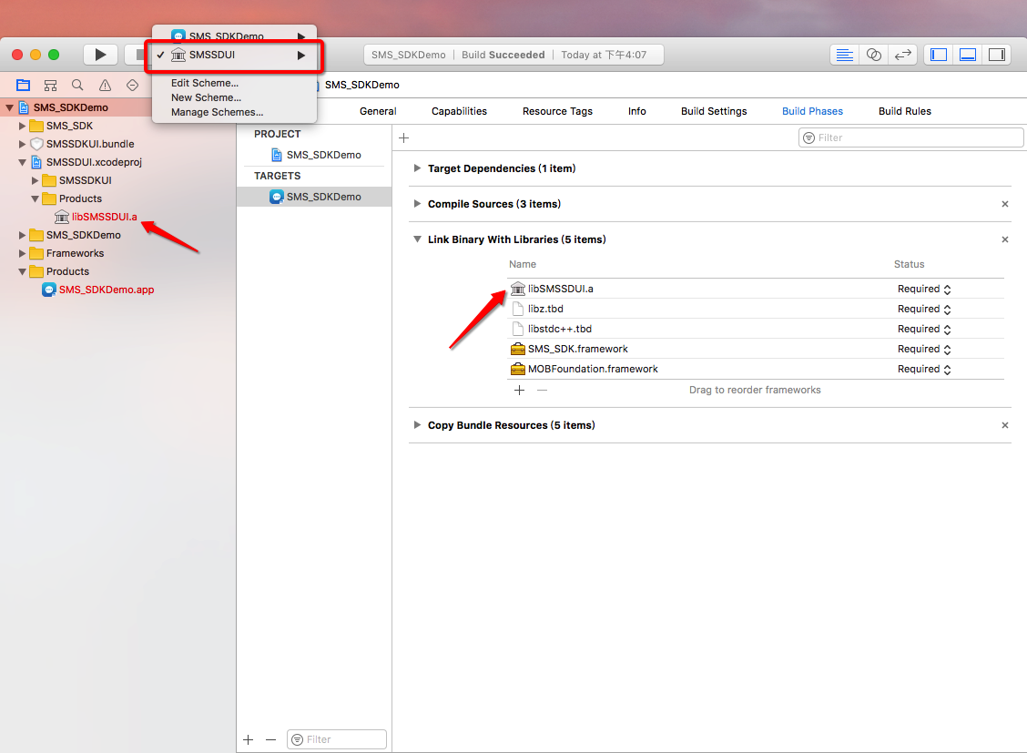
Task: Toggle the right Utilities panel
Action: [996, 55]
